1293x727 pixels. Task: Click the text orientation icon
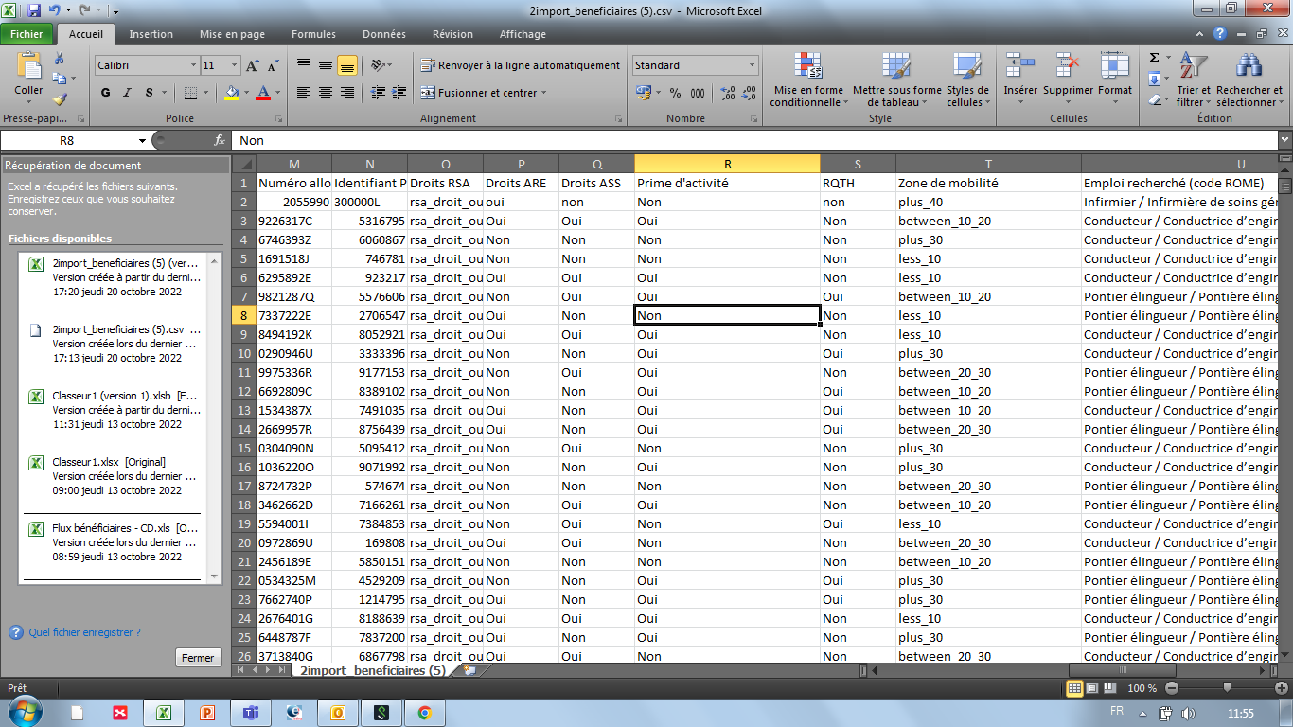[x=378, y=65]
